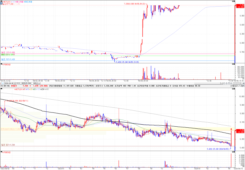Toggle the 120 moving average legend on the minute chart
The height and width of the screenshot is (170, 245).
click(13, 2)
